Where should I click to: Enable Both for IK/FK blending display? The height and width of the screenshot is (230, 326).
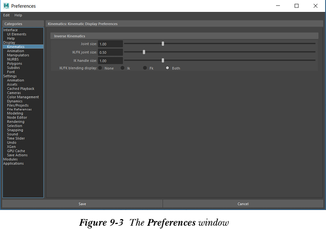pyautogui.click(x=168, y=68)
